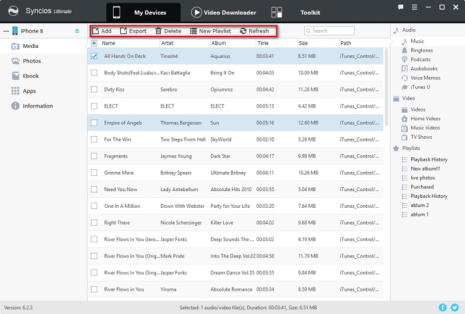Select the One In A Million row

pos(235,206)
